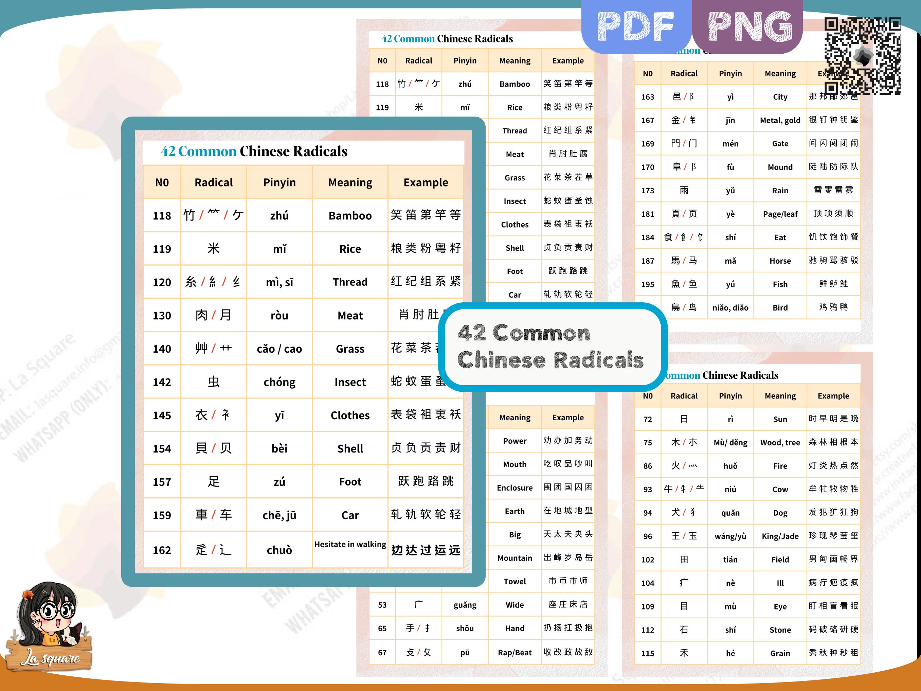Click number '154' in front table

[162, 448]
